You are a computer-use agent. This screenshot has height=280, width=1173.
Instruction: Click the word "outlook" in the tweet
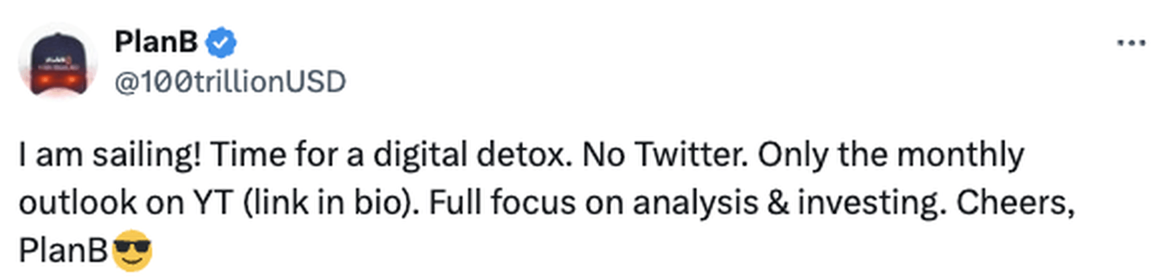[77, 203]
